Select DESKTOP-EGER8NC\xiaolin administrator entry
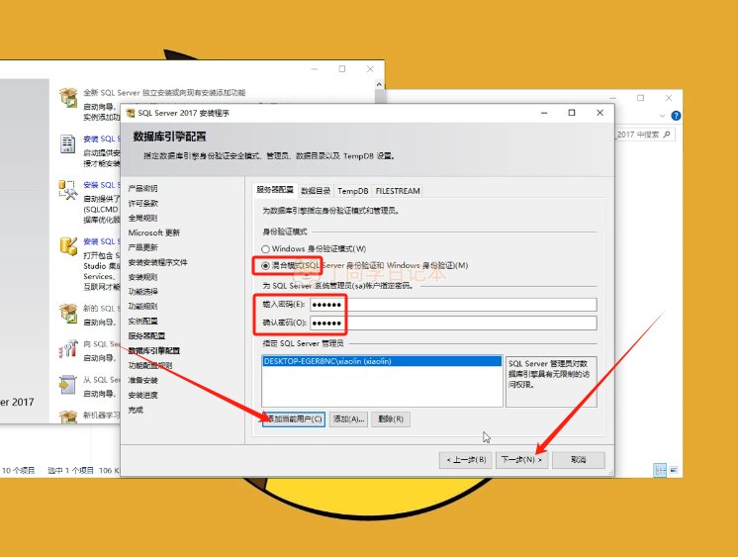This screenshot has width=738, height=557. point(381,361)
